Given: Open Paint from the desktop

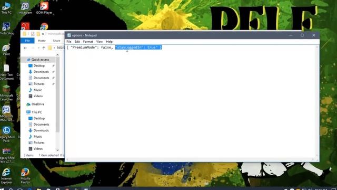Looking at the screenshot, I should point(6,49).
